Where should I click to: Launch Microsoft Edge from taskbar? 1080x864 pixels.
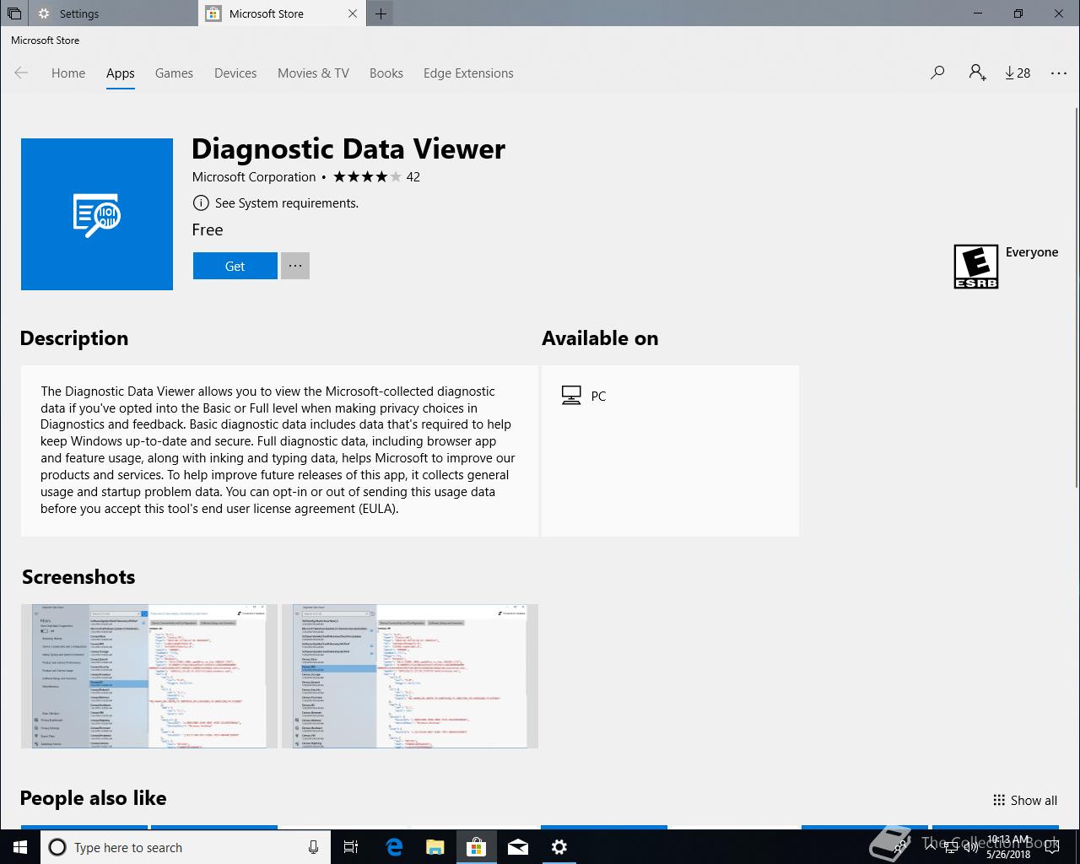pyautogui.click(x=393, y=847)
